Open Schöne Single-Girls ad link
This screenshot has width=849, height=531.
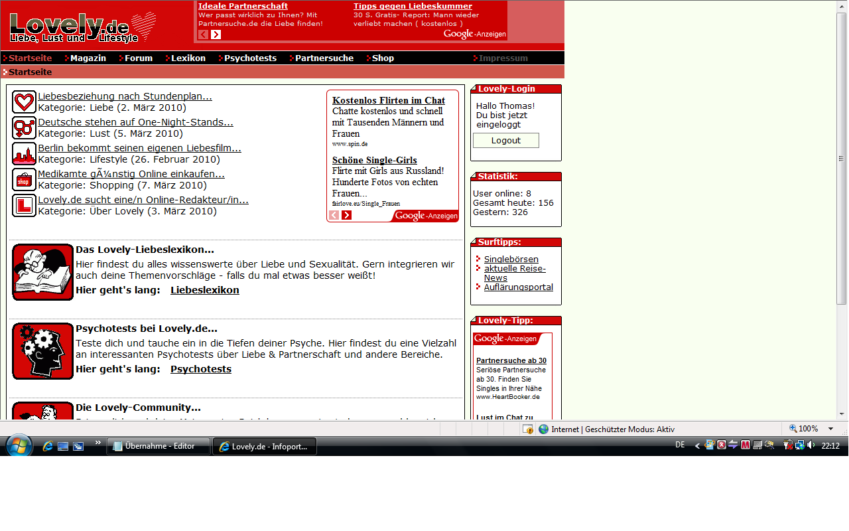[x=375, y=160]
